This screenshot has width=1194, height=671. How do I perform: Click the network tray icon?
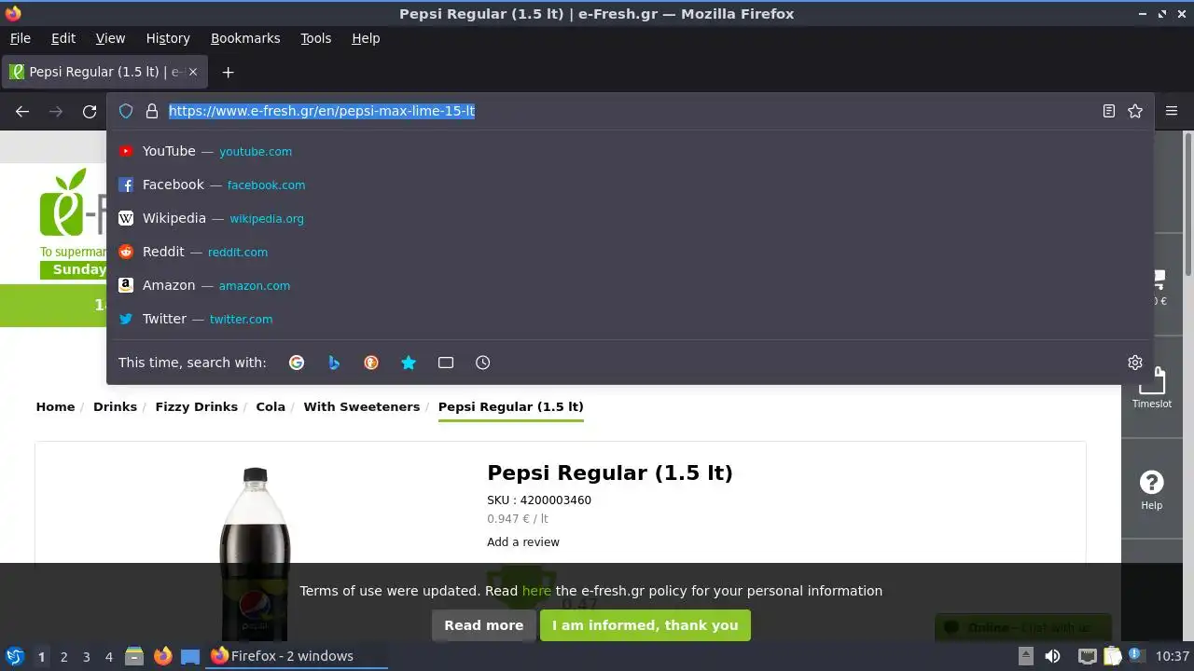click(1087, 656)
